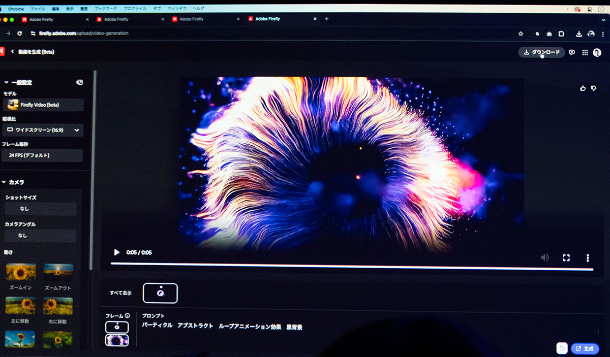The height and width of the screenshot is (357, 610).
Task: Click the camera extension icon in toolbar
Action: pyautogui.click(x=549, y=34)
